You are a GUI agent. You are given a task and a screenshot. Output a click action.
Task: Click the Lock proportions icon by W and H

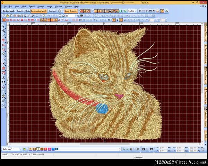[202, 149]
